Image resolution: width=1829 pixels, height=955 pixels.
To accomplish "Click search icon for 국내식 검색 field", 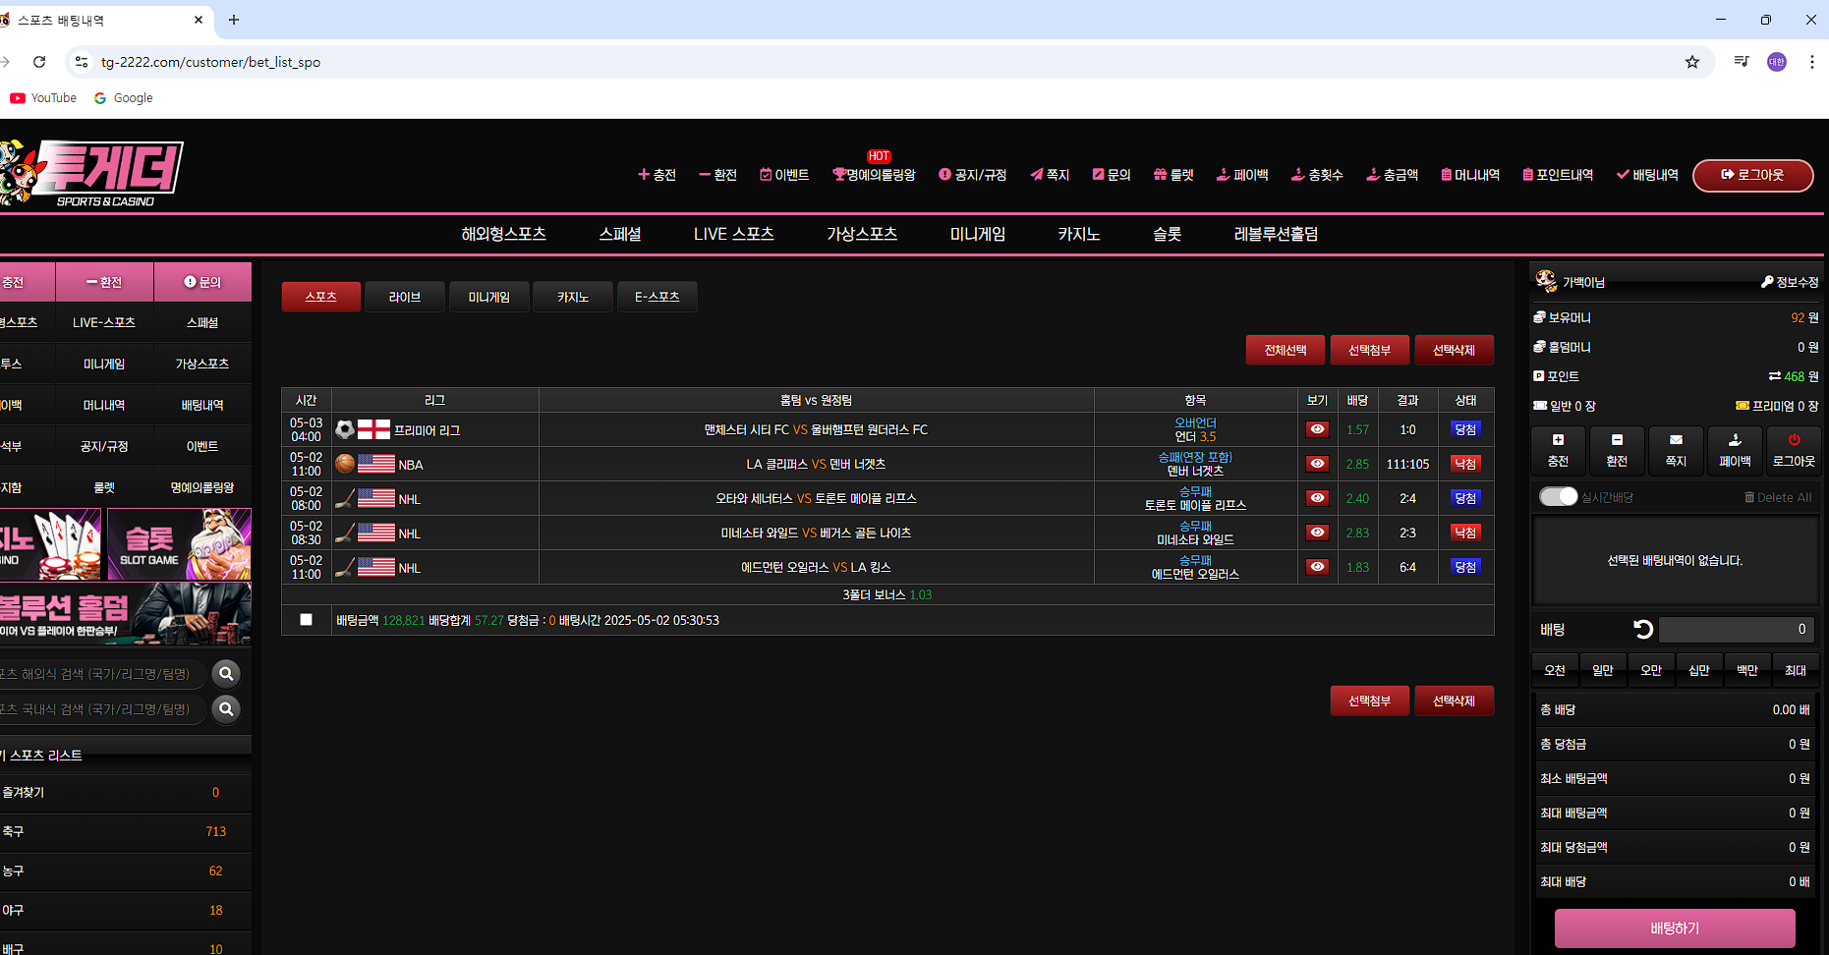I will pyautogui.click(x=226, y=709).
